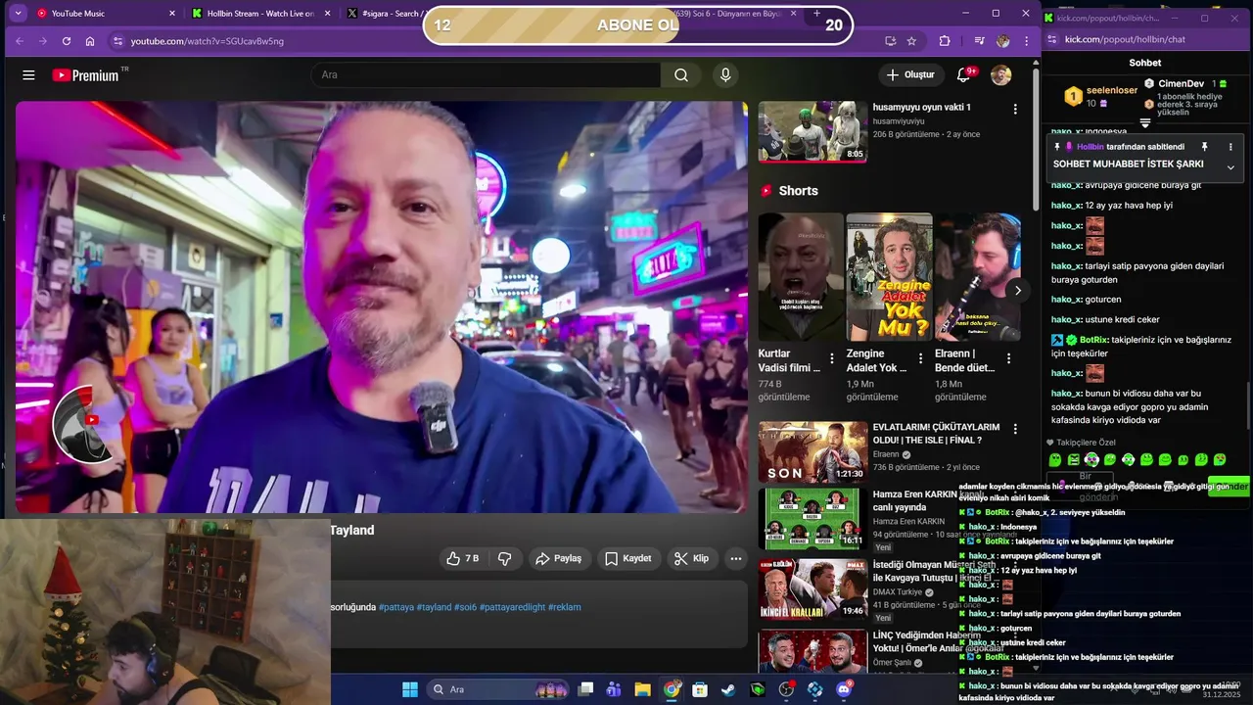Open OBS Studio from the taskbar
This screenshot has height=705, width=1253.
786,689
